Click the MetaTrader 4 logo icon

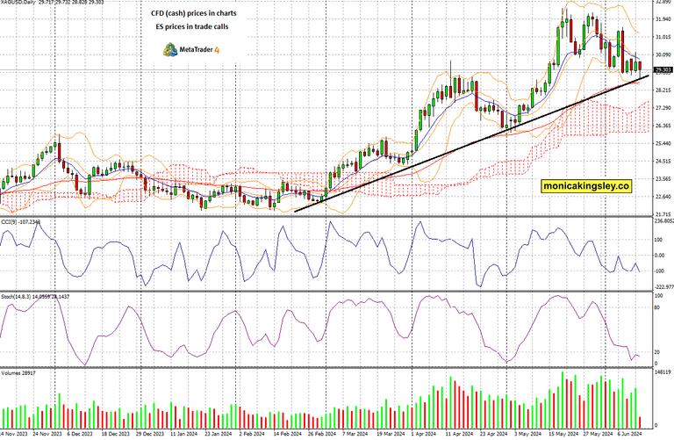click(x=168, y=50)
